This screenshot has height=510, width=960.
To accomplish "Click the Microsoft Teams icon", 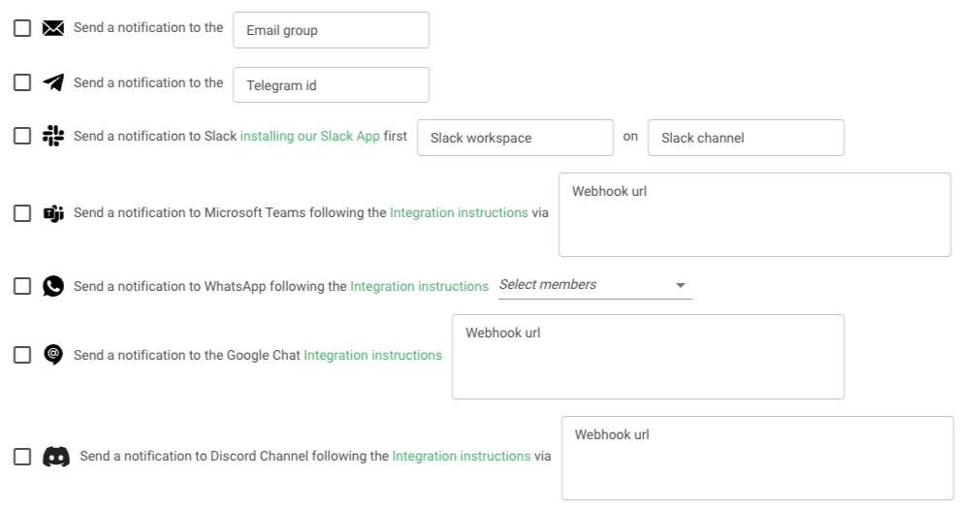I will [53, 213].
